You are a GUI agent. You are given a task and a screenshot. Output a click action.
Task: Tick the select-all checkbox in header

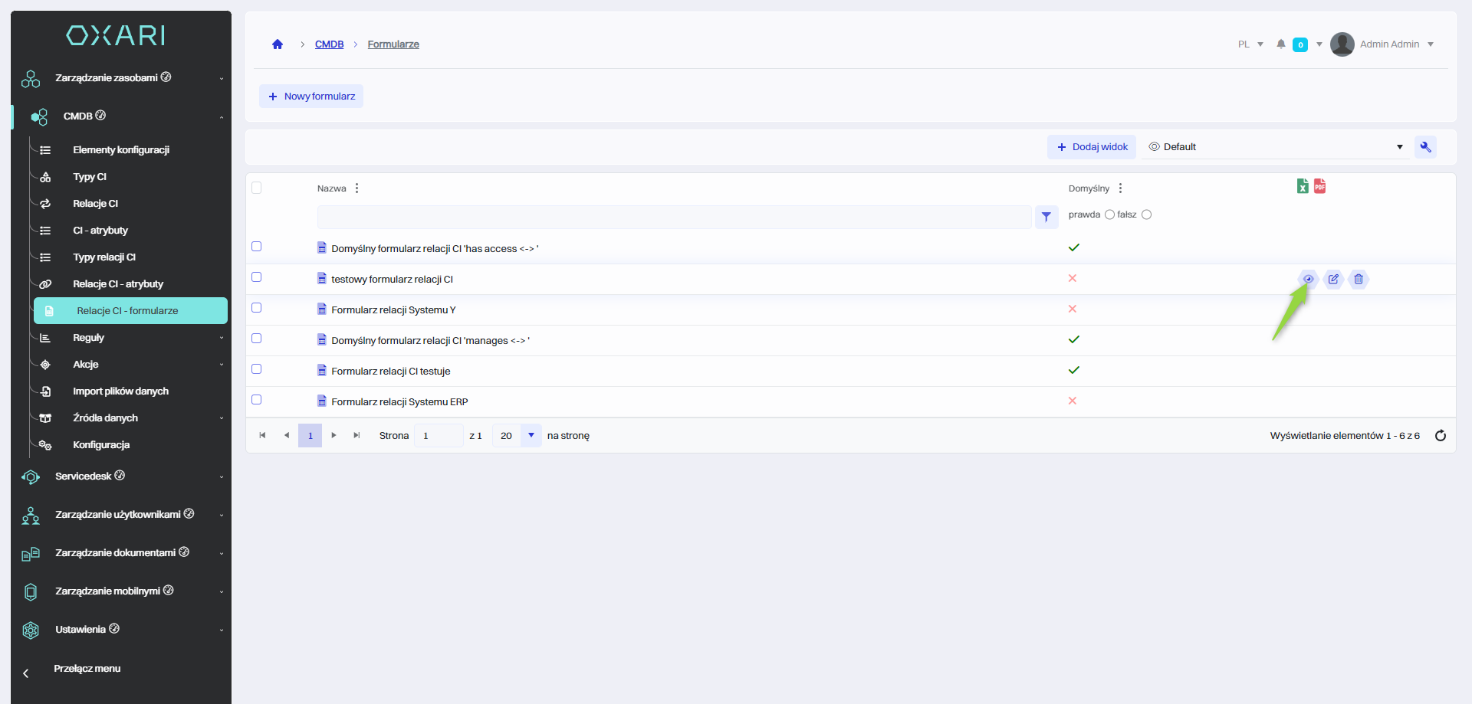coord(257,188)
